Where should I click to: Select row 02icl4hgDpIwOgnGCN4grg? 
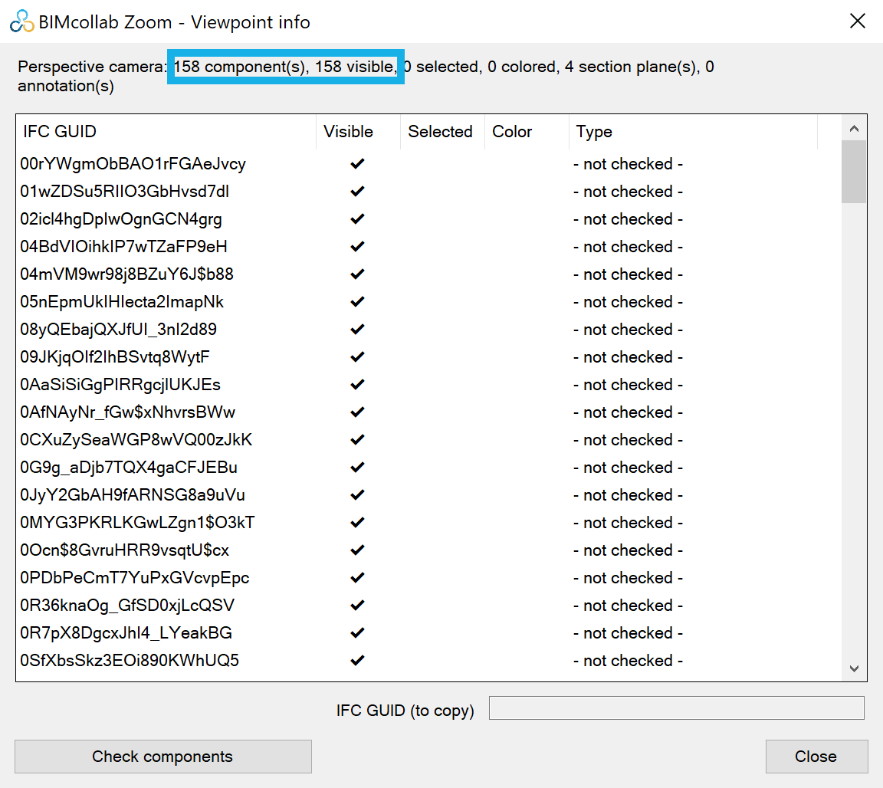click(428, 219)
